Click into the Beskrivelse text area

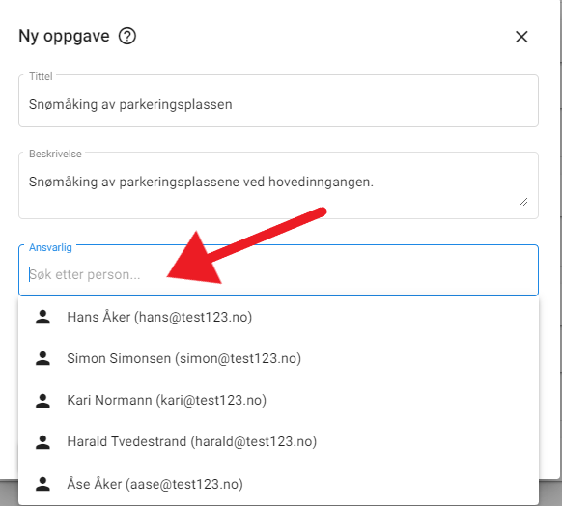278,185
